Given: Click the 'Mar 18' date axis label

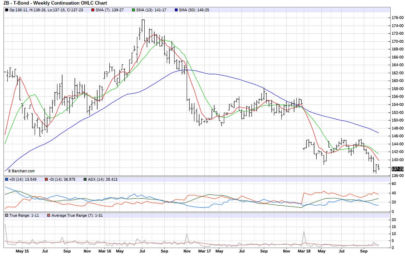Looking at the screenshot, I should [x=304, y=251].
